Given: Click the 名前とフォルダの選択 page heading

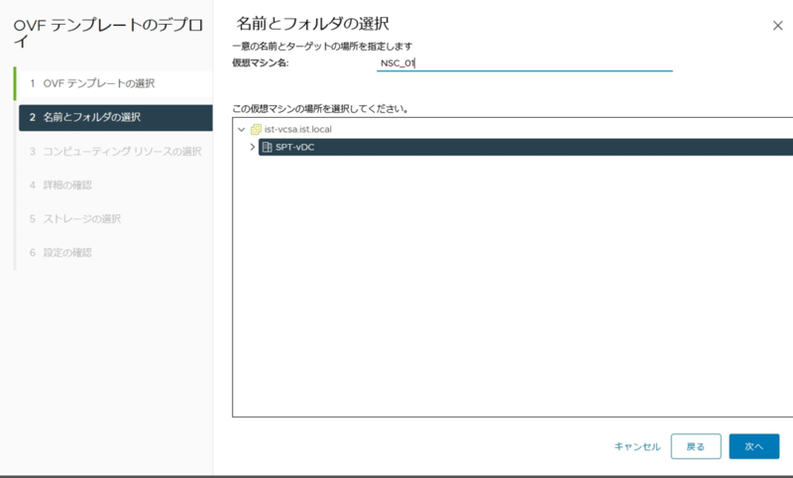Looking at the screenshot, I should click(x=312, y=24).
